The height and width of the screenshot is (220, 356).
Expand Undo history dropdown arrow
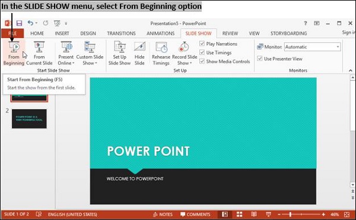click(36, 23)
